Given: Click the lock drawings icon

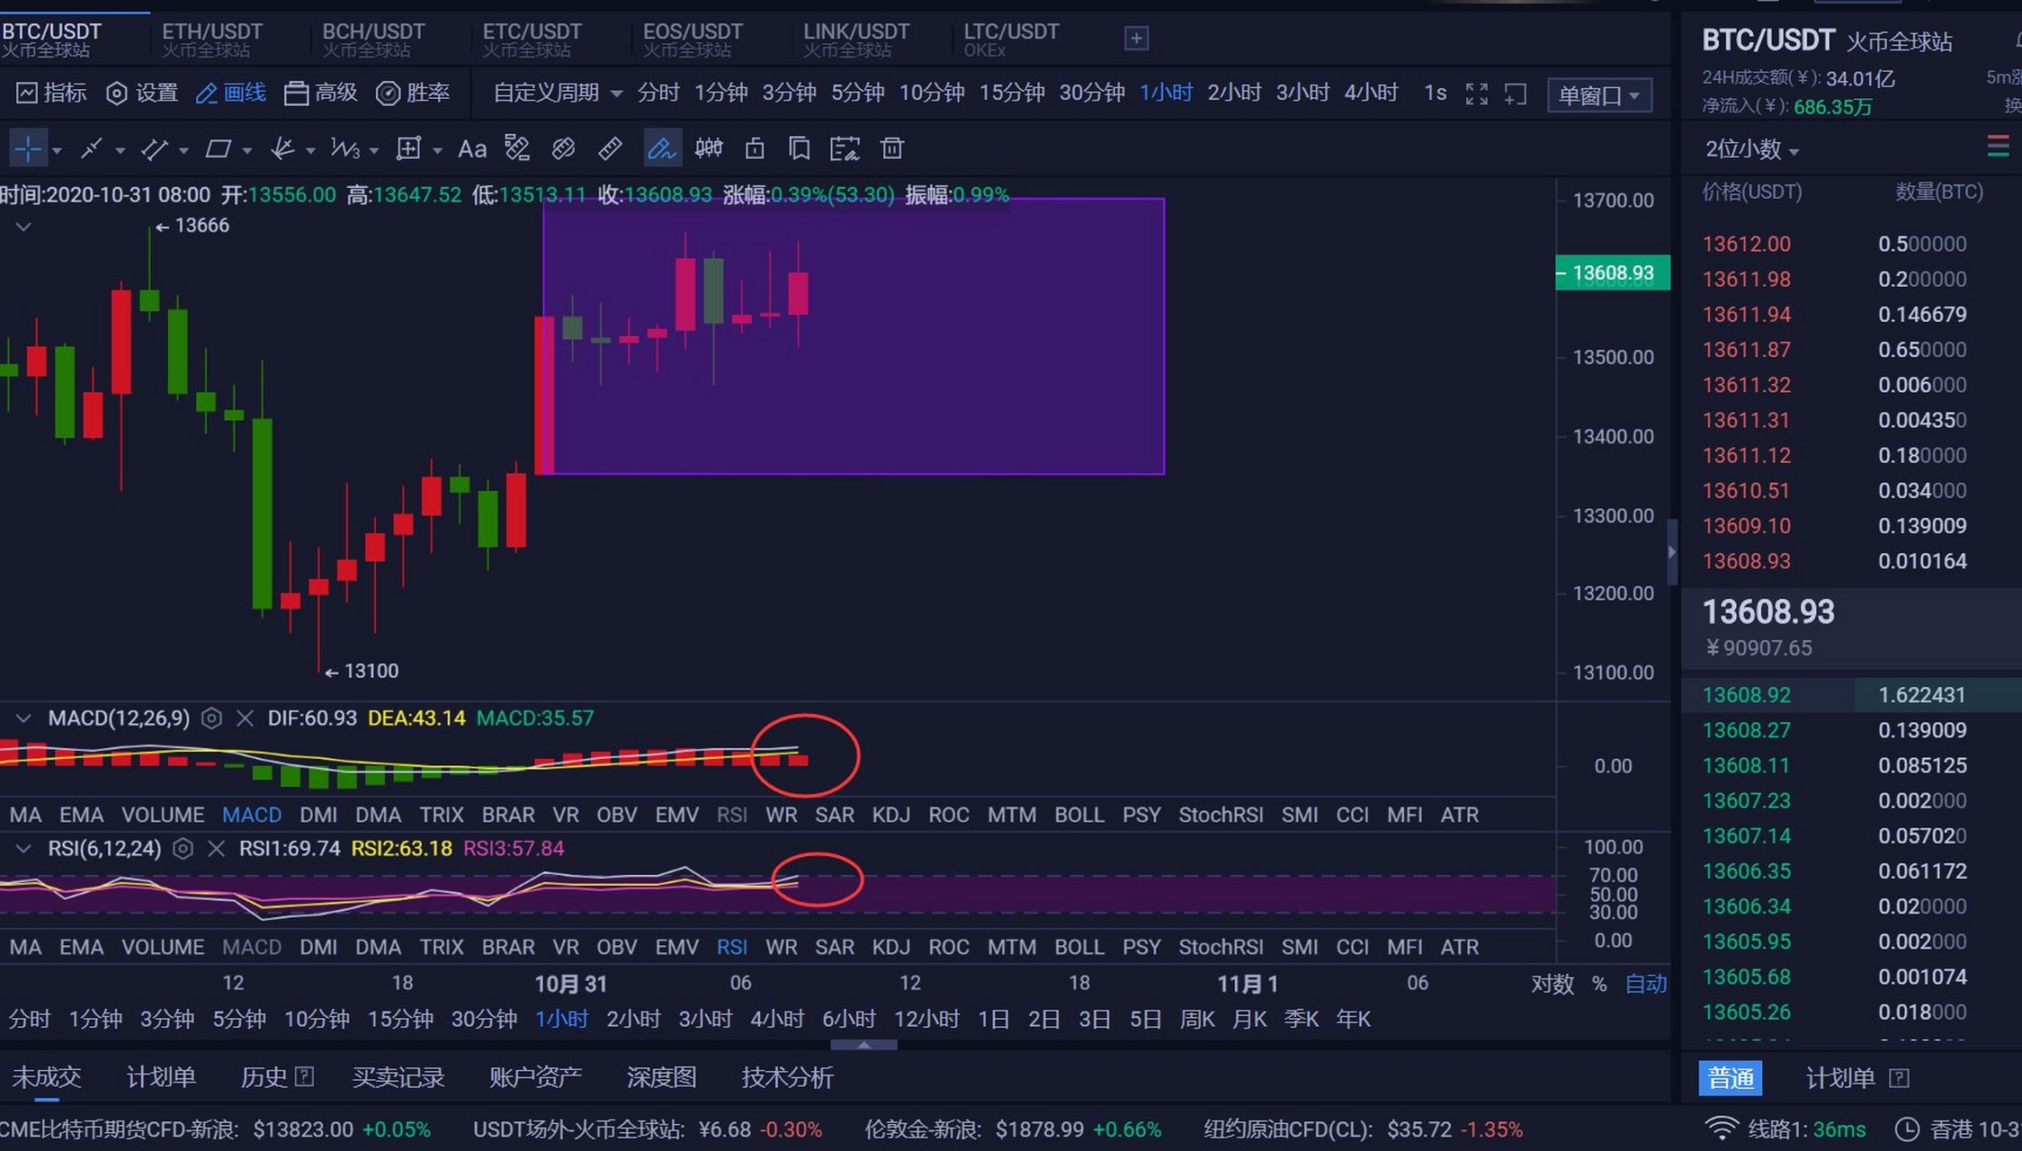Looking at the screenshot, I should pos(755,148).
